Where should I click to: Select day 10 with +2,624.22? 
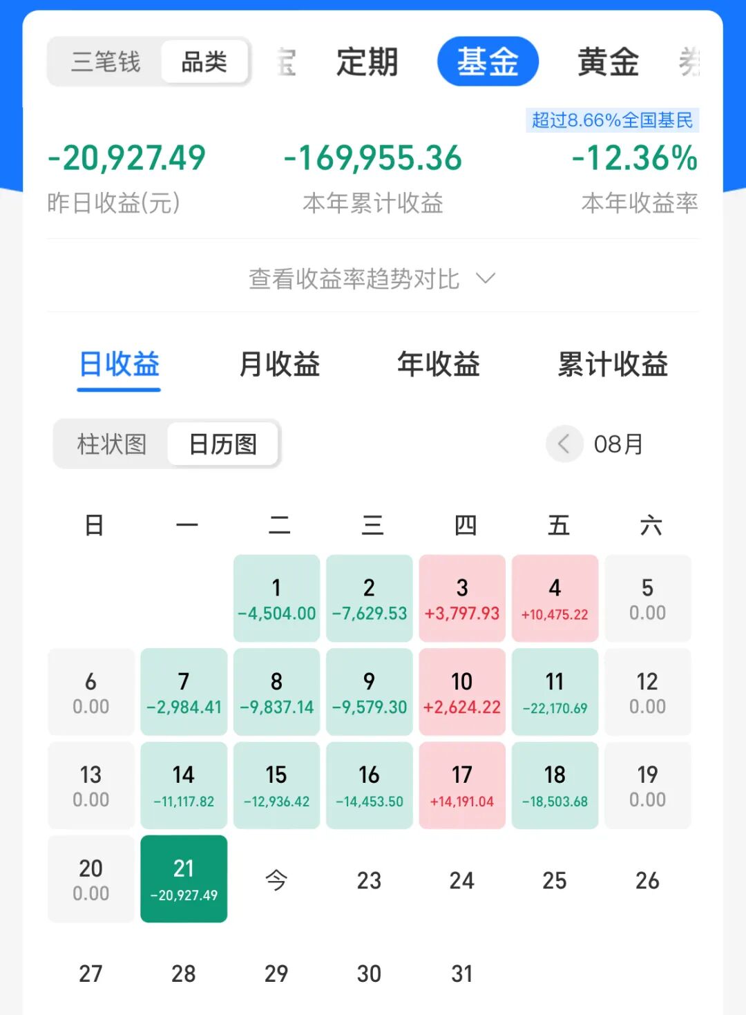click(462, 692)
